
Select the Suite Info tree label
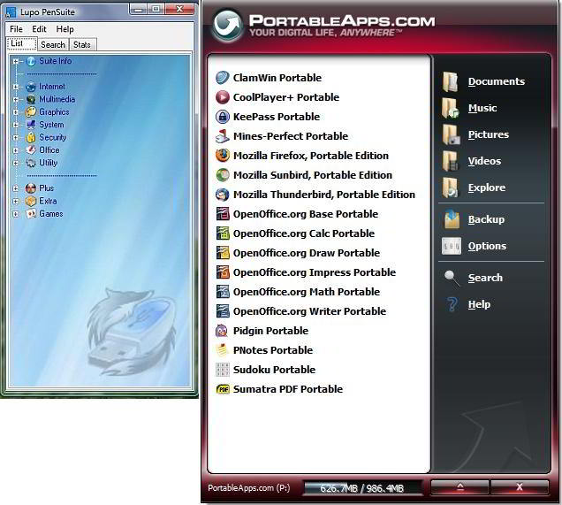point(55,61)
